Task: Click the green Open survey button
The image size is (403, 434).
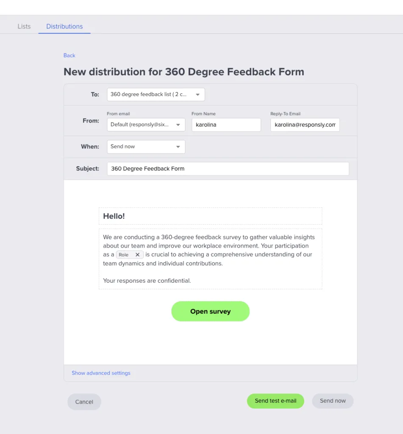Action: click(210, 312)
